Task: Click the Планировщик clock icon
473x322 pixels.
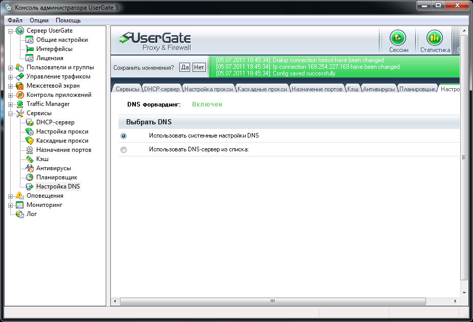Action: pyautogui.click(x=30, y=177)
